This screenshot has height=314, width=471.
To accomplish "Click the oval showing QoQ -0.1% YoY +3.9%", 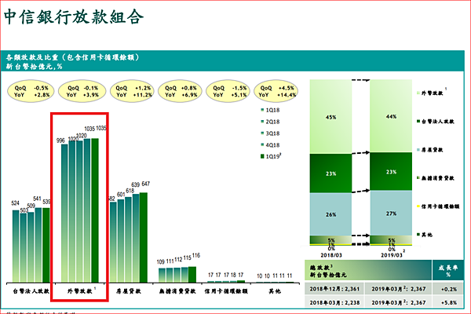I will [82, 91].
